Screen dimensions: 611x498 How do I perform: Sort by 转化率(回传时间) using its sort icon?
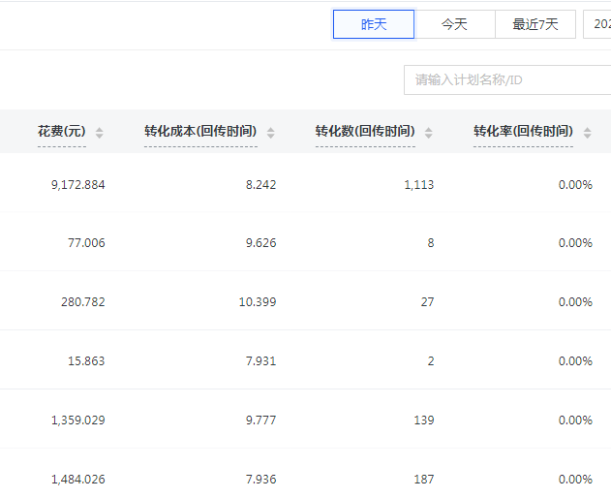587,133
